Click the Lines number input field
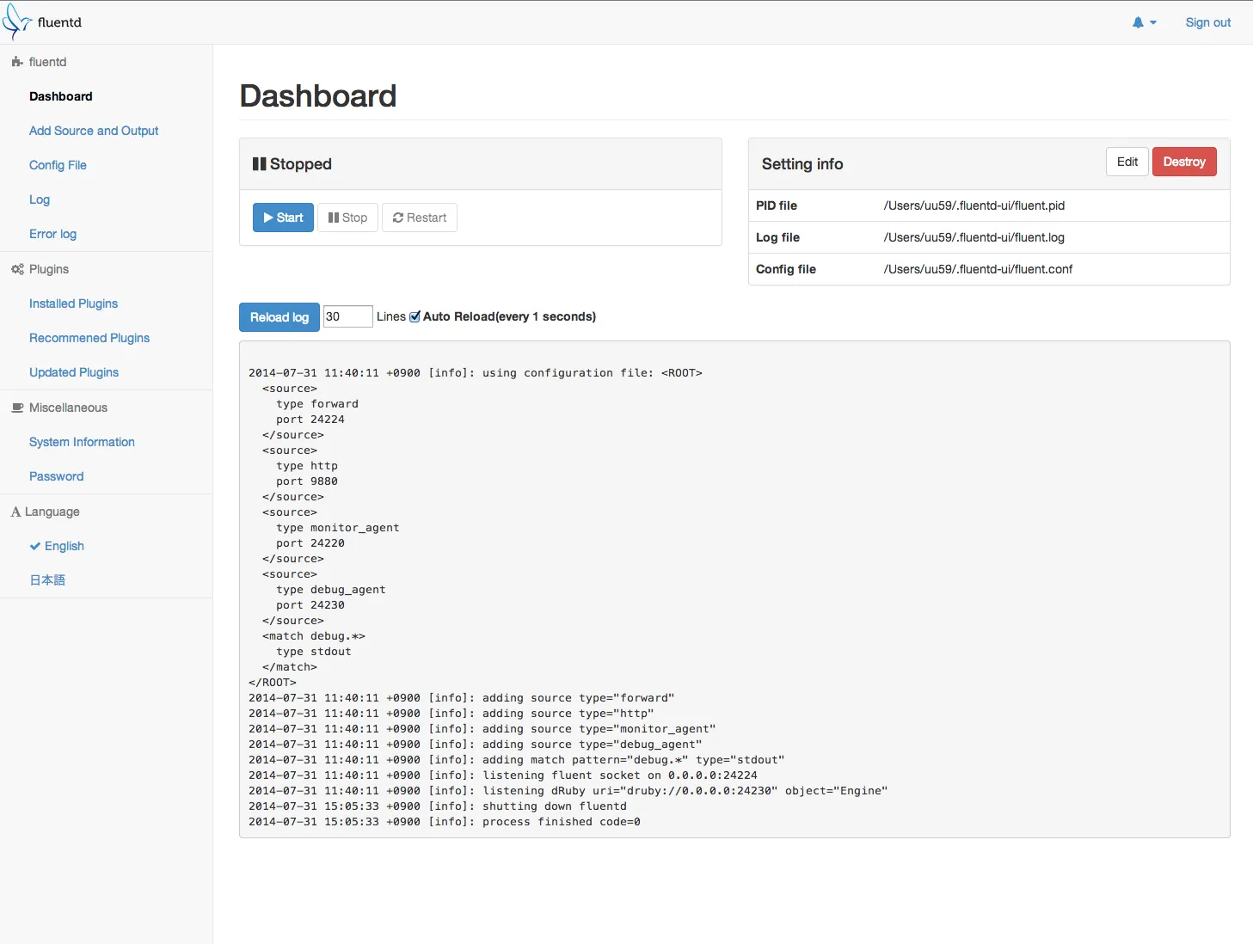 pyautogui.click(x=347, y=316)
